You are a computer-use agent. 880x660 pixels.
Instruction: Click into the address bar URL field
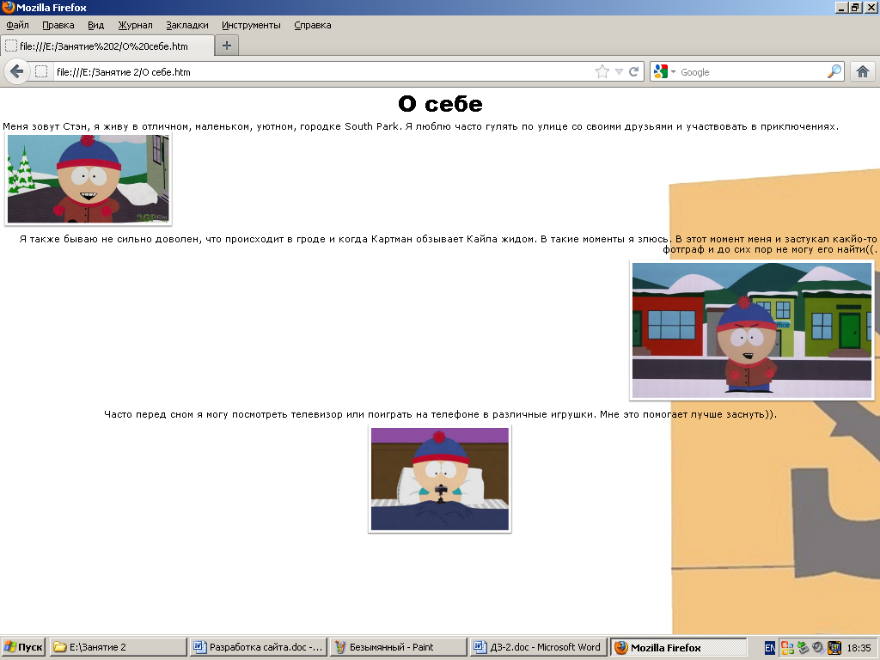click(323, 72)
